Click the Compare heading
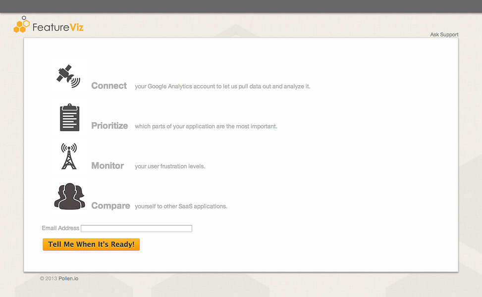The height and width of the screenshot is (297, 482). [110, 205]
